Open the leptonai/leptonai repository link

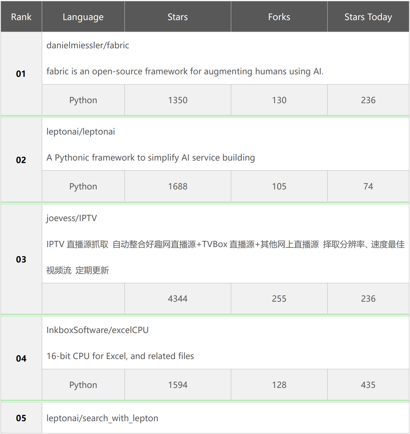(x=81, y=132)
